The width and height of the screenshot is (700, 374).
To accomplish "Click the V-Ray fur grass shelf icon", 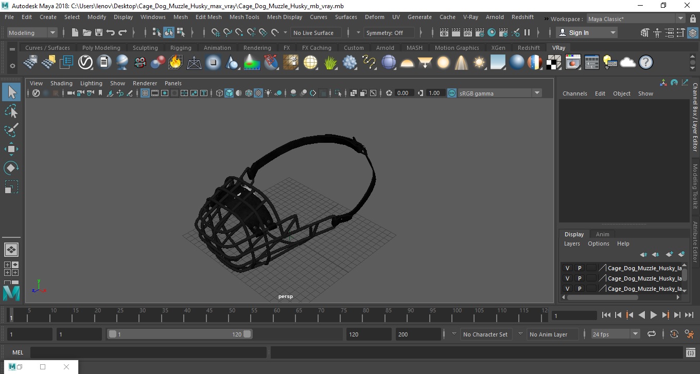I will (x=330, y=63).
